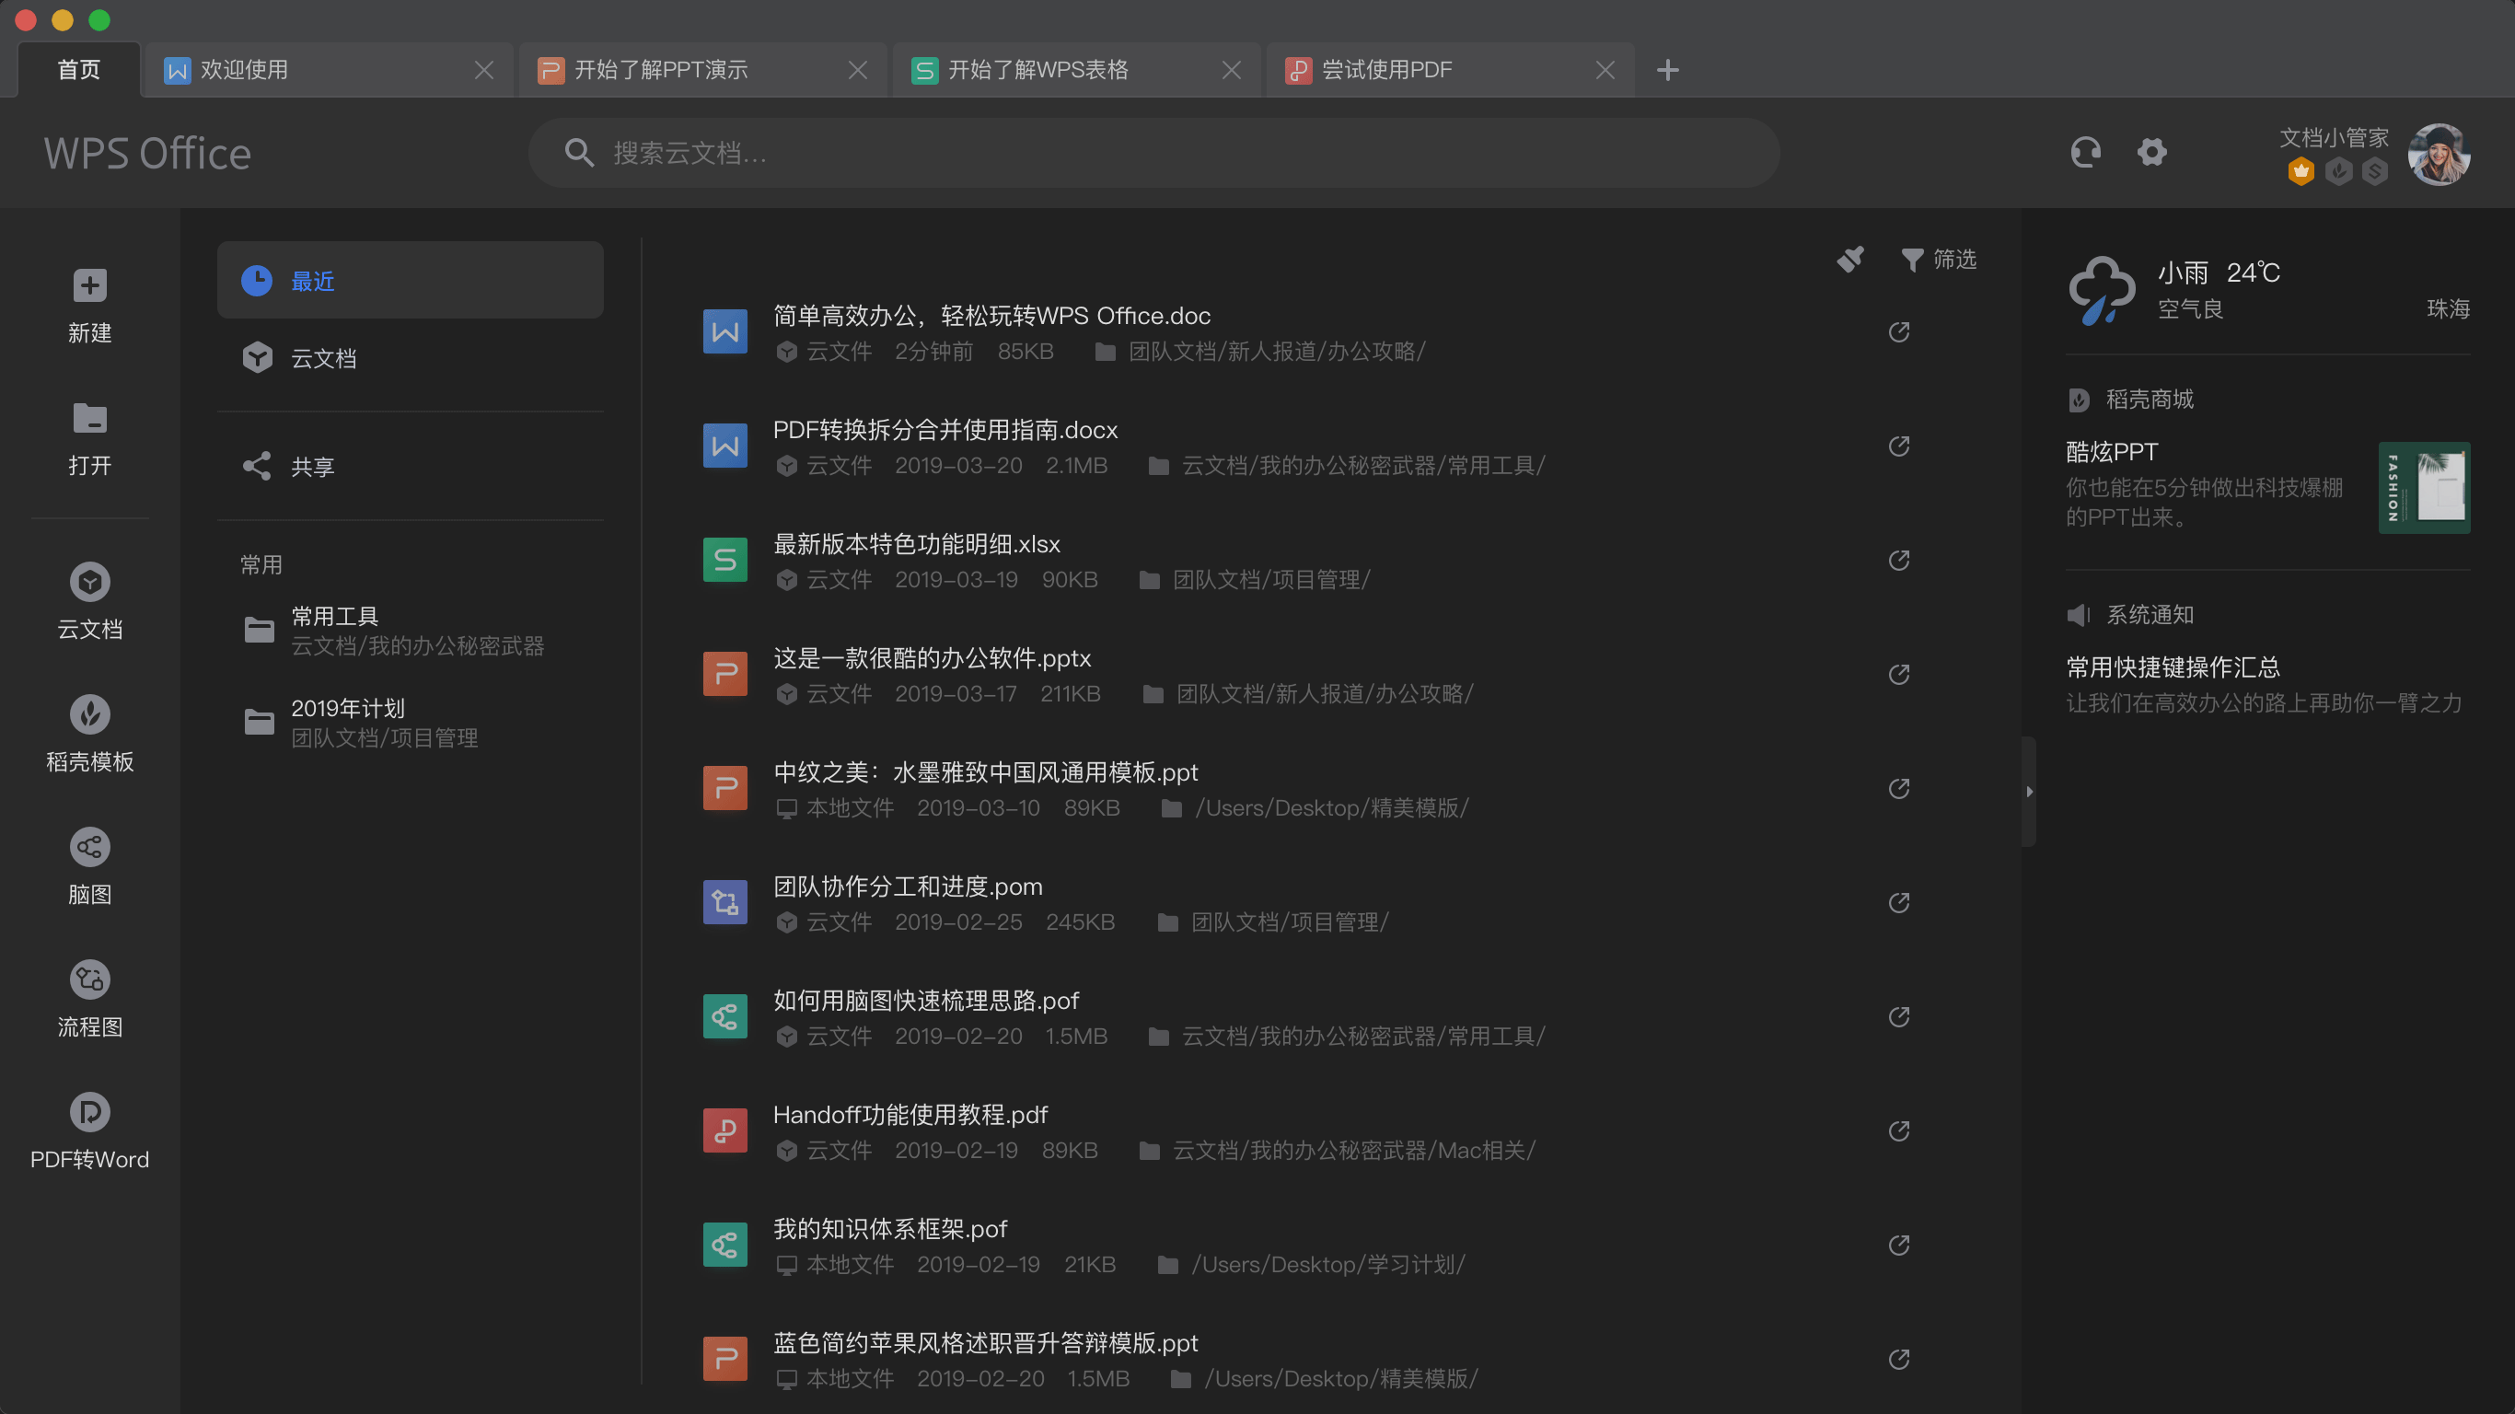Click the WPS Office logo text
Viewport: 2515px width, 1414px height.
coord(147,154)
